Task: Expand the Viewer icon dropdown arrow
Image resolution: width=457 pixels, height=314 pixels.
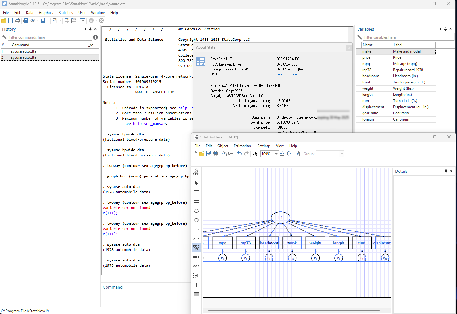Action: (38, 20)
